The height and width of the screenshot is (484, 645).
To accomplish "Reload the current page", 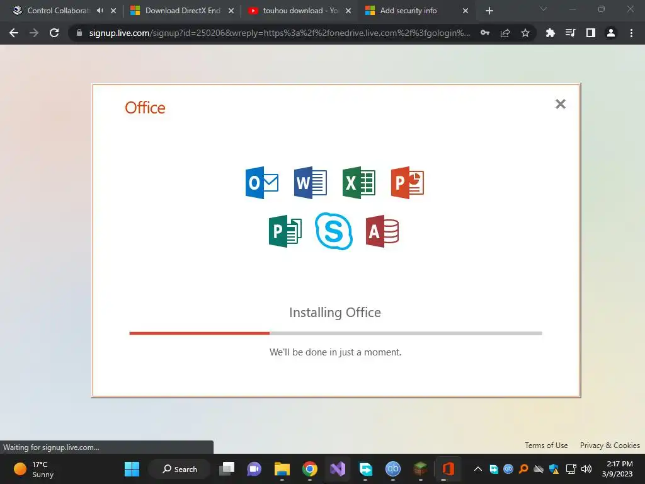I will (54, 33).
